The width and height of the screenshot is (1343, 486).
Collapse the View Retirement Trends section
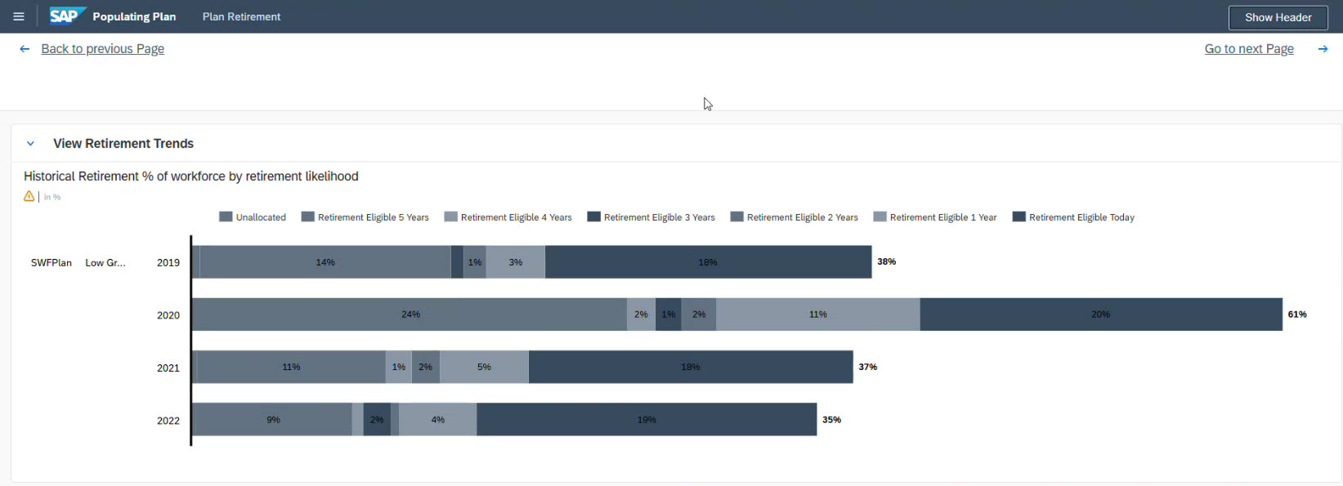click(30, 144)
